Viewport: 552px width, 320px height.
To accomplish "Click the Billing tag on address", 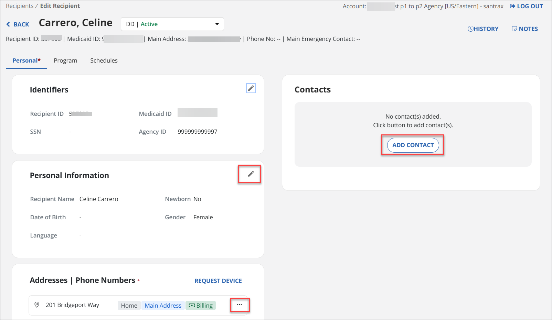I will coord(201,306).
